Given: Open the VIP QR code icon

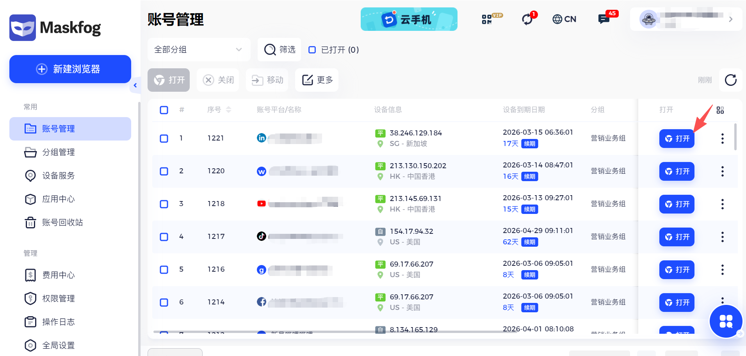Looking at the screenshot, I should pyautogui.click(x=491, y=19).
